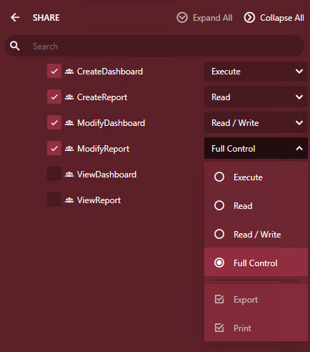Screen dimensions: 310x352
Task: Select the CreateReport group name
Action: pos(102,97)
